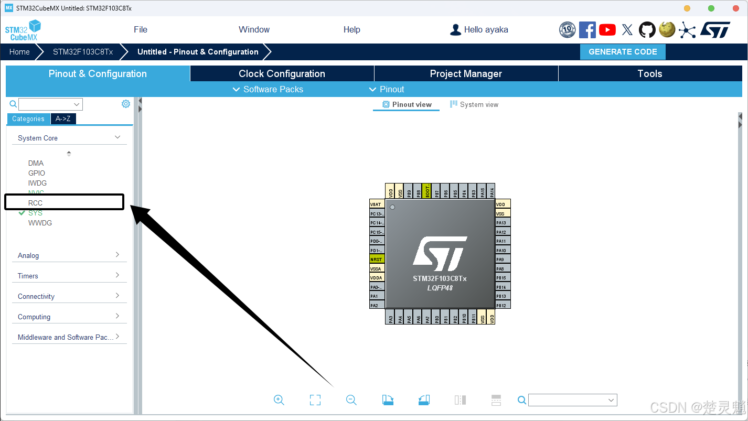This screenshot has width=748, height=421.
Task: Zoom in on the pinout view
Action: coord(279,400)
